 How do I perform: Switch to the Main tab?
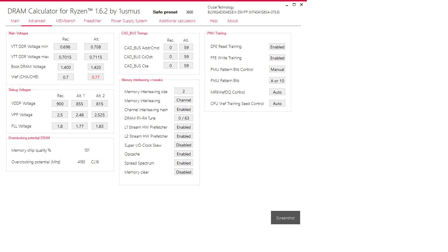tap(15, 21)
